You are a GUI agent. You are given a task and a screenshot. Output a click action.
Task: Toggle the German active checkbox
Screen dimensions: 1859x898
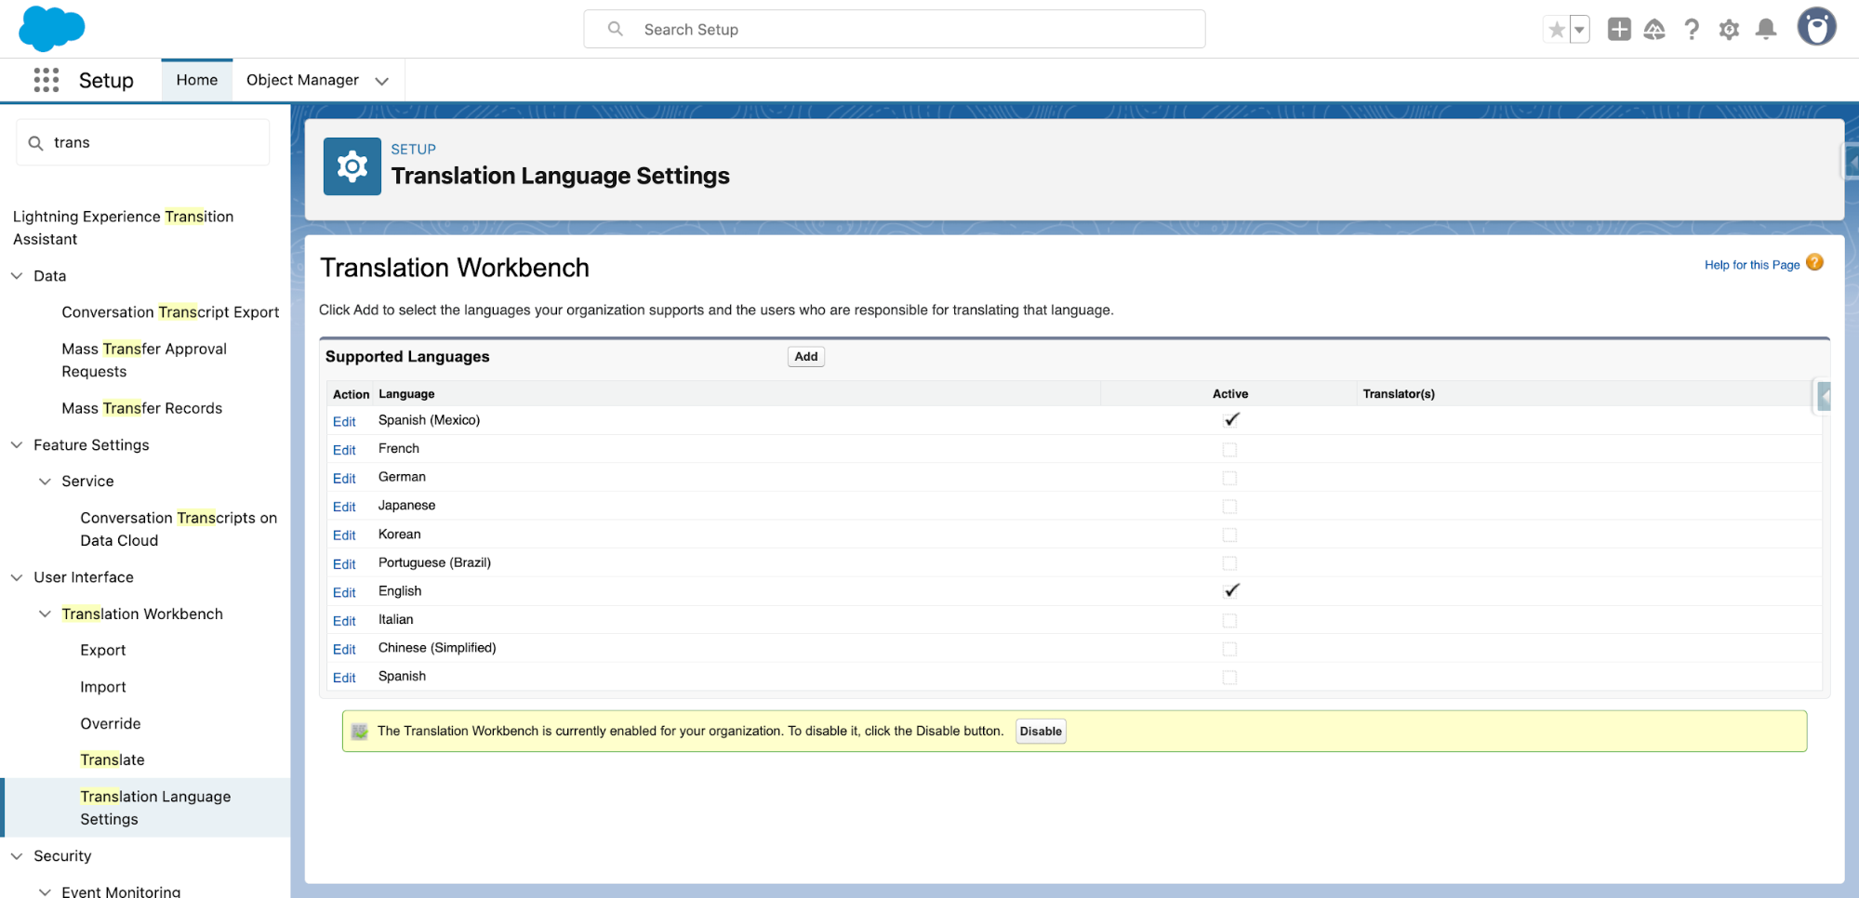click(1229, 478)
